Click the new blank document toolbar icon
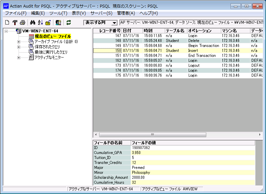 [7, 22]
